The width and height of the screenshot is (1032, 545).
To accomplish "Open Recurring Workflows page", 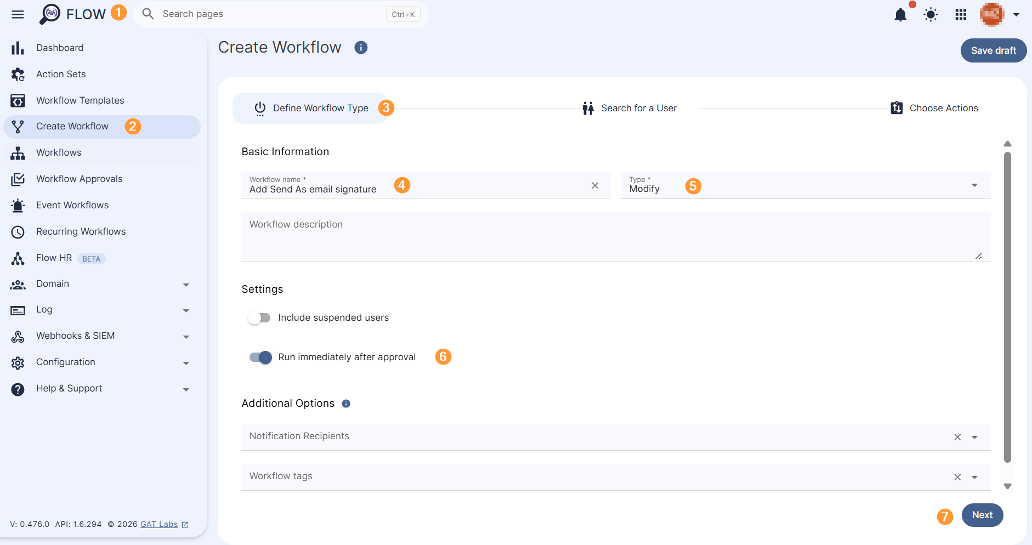I will (102, 231).
